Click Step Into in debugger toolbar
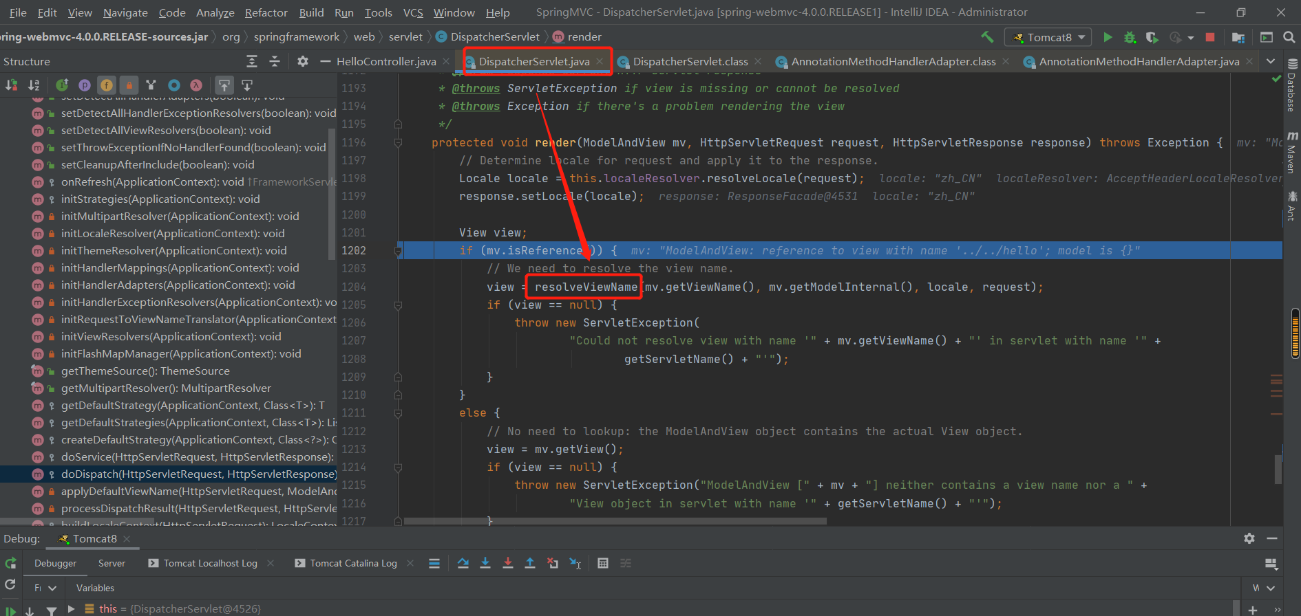The image size is (1301, 616). click(x=485, y=563)
